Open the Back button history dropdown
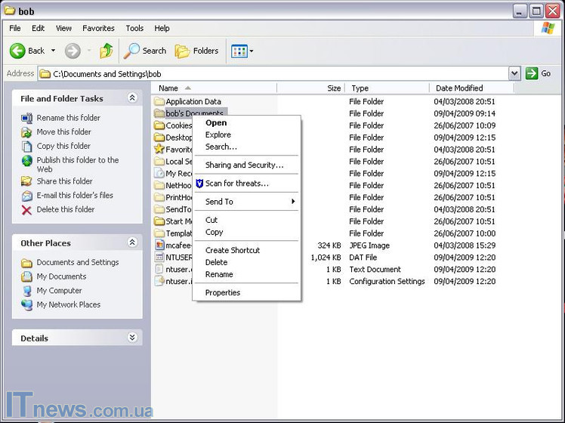Image resolution: width=565 pixels, height=423 pixels. coord(53,51)
